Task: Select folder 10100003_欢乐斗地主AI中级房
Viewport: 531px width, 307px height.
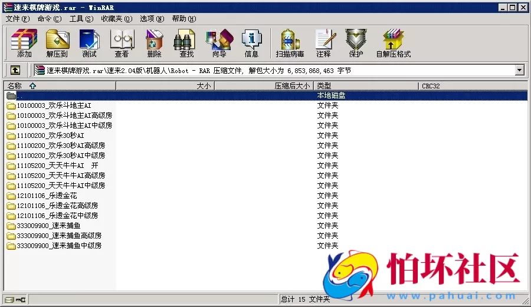Action: (64, 126)
